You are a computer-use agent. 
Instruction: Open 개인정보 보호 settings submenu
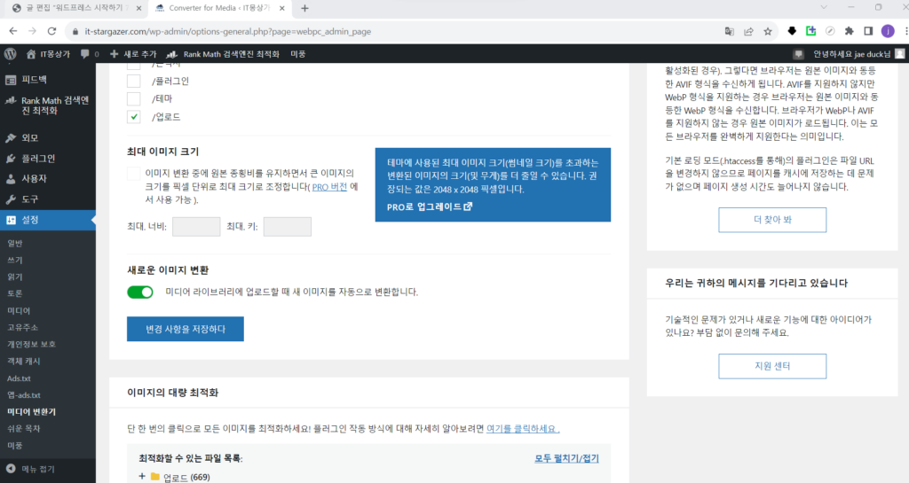[31, 344]
